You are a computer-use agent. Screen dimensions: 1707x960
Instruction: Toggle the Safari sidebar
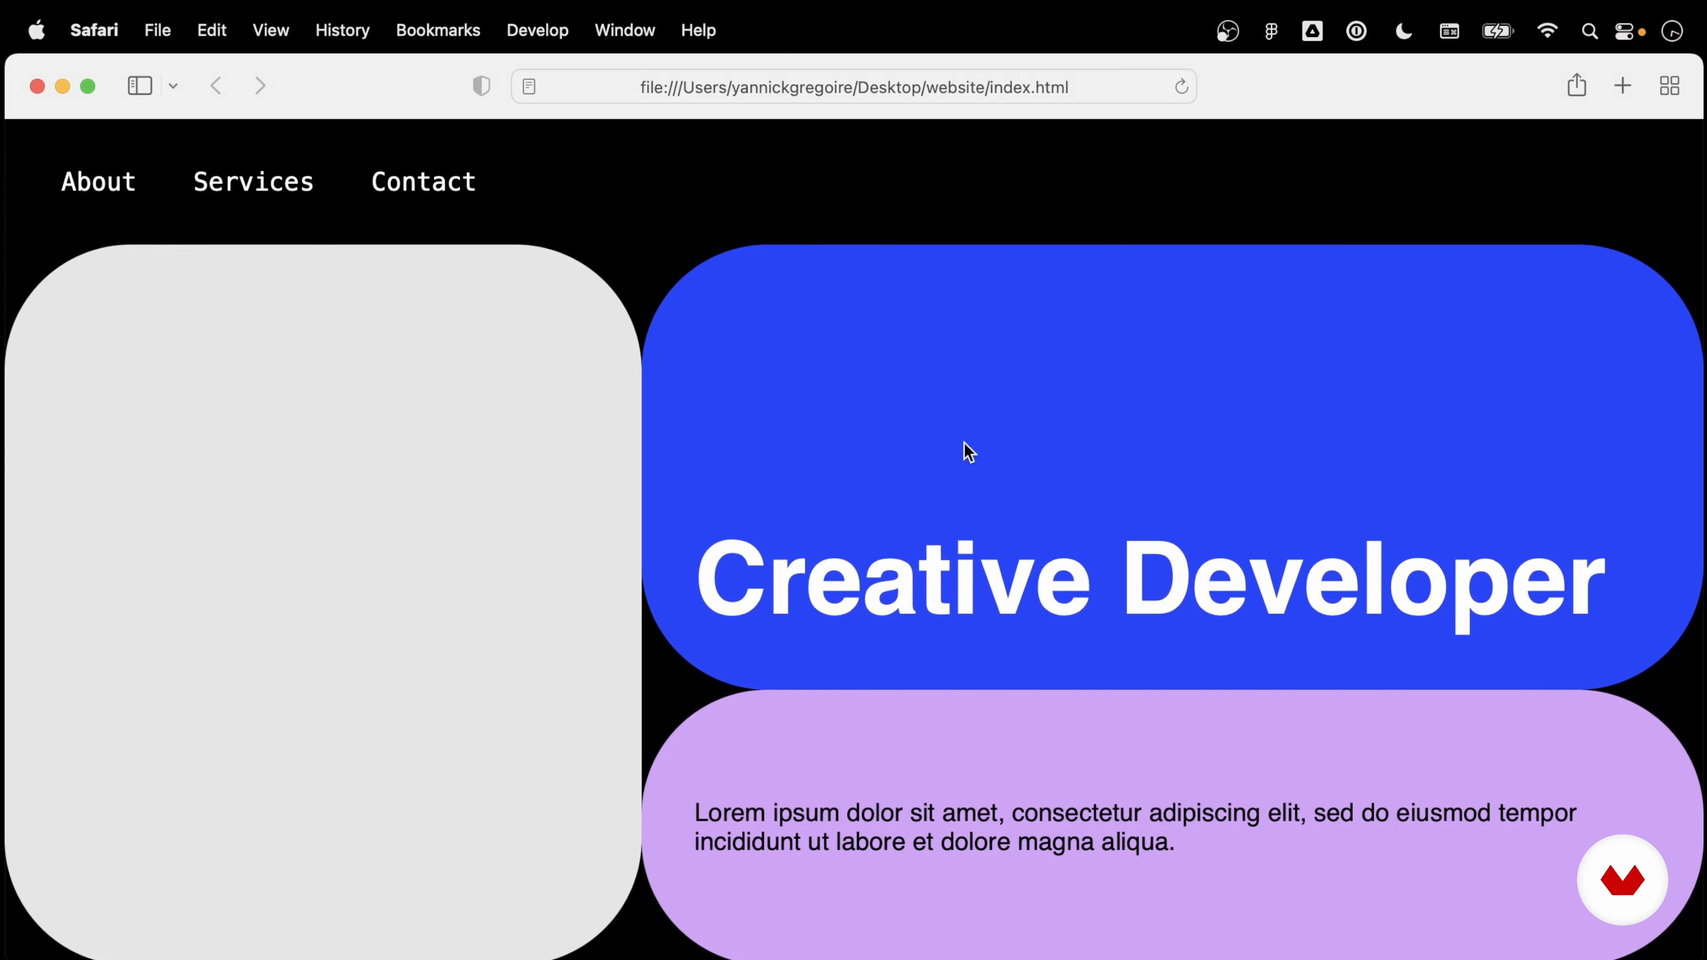[x=140, y=86]
